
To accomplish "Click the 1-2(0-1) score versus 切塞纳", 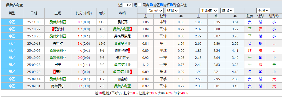I will (84, 79).
